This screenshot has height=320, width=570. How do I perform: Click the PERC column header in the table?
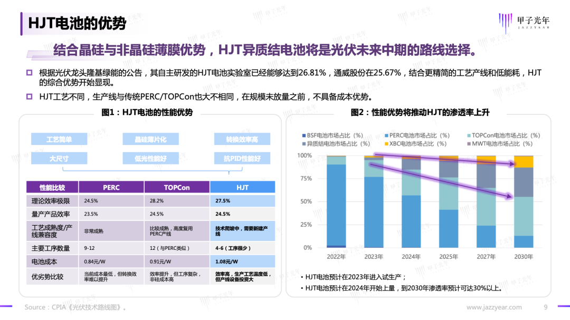click(x=111, y=187)
